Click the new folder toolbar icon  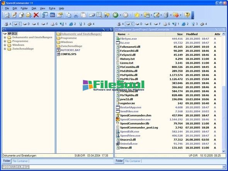click(x=60, y=15)
